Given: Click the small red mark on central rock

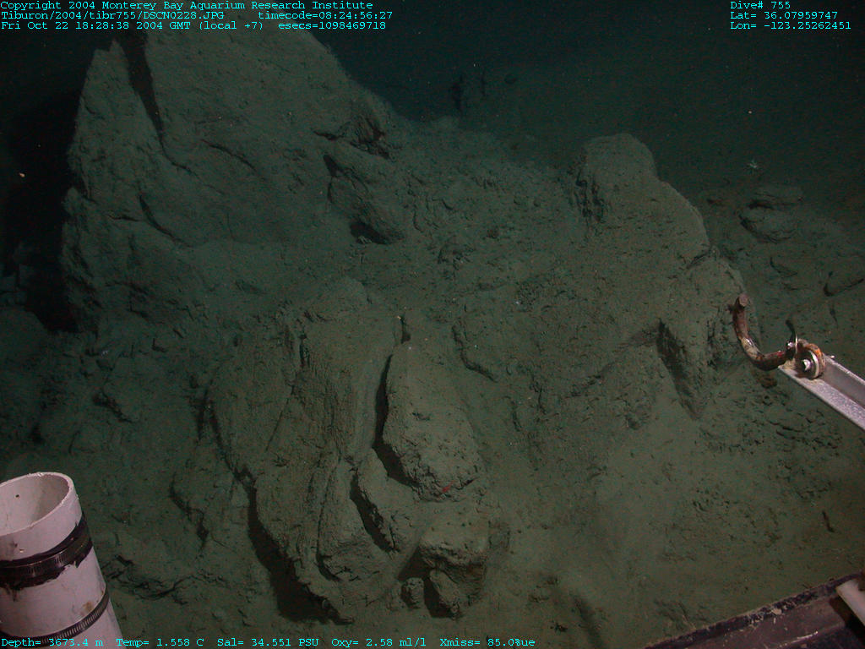Looking at the screenshot, I should click(x=444, y=490).
